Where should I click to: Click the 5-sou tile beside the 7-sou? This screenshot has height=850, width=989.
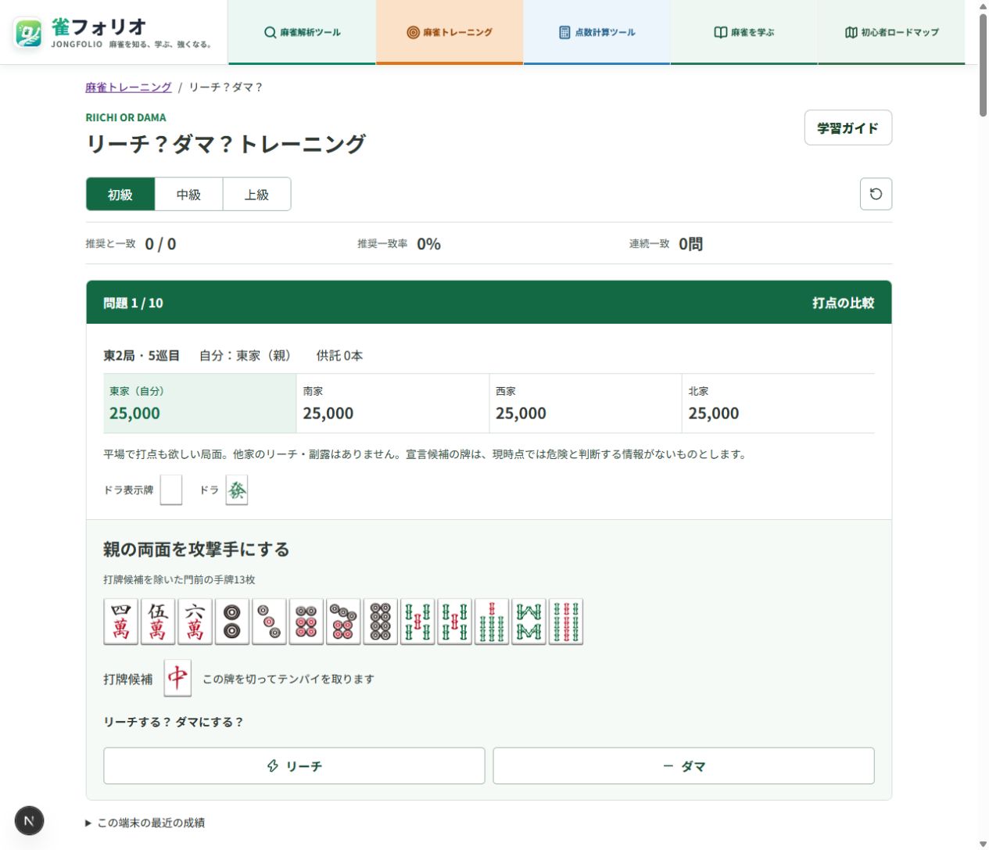tap(455, 622)
